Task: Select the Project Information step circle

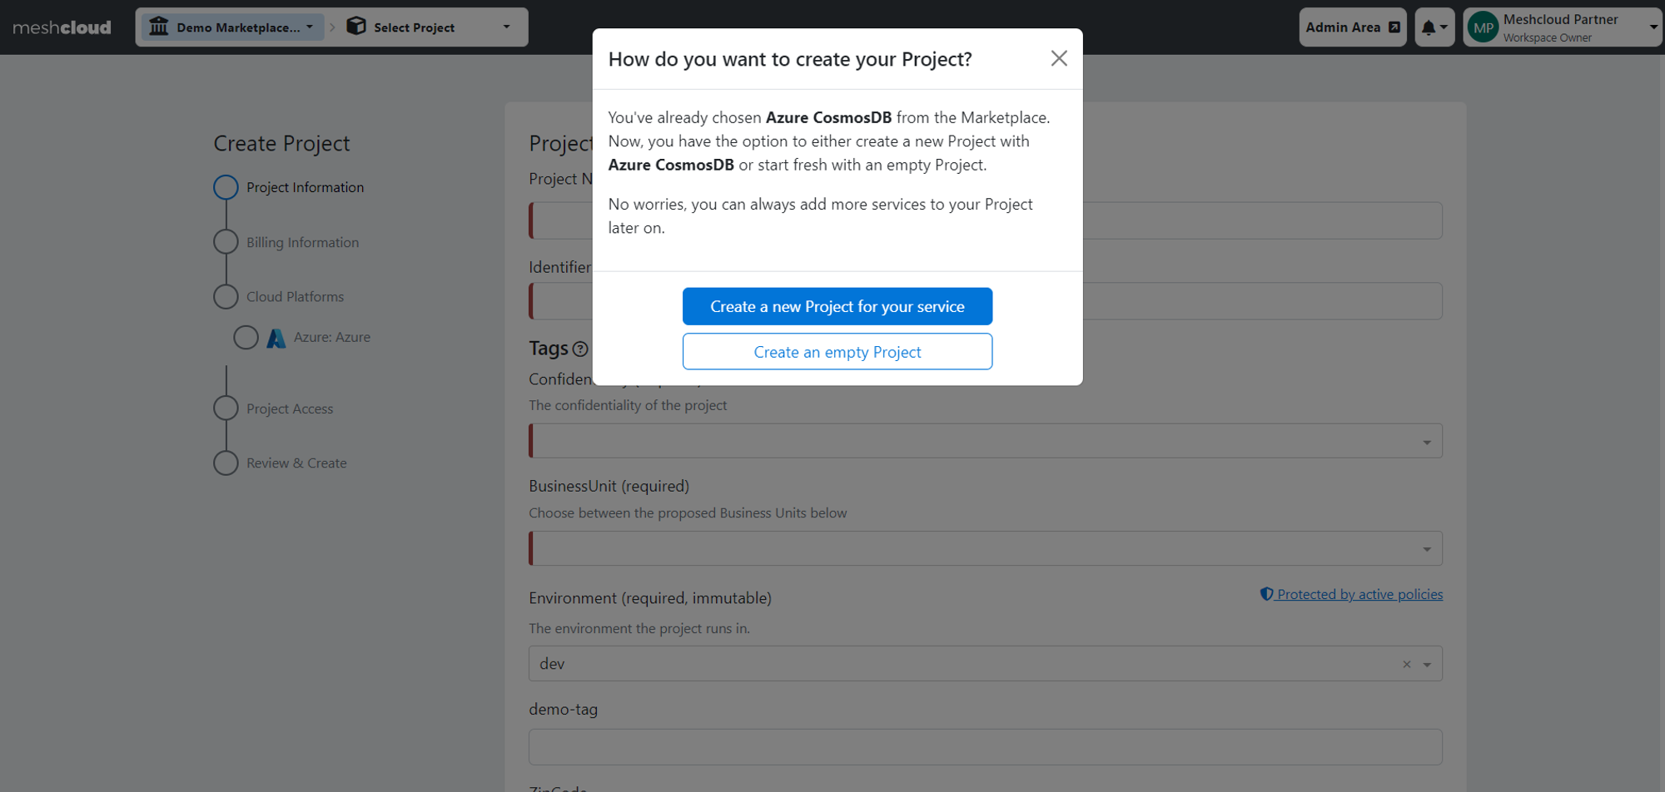Action: pos(226,187)
